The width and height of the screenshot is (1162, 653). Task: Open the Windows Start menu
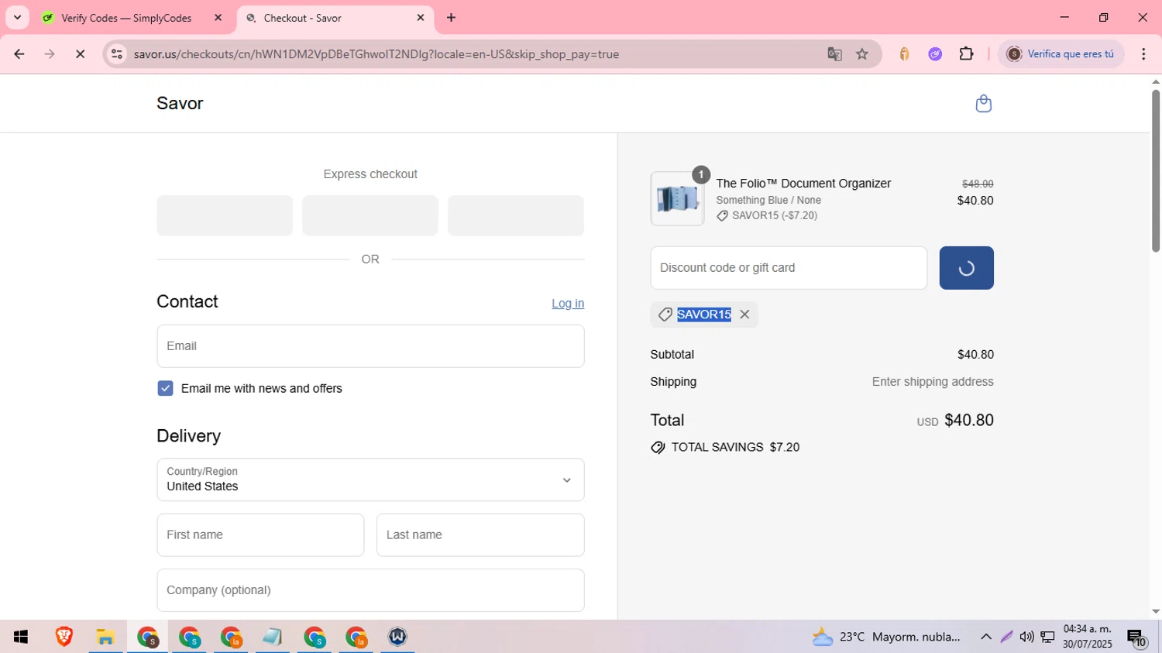pos(21,637)
